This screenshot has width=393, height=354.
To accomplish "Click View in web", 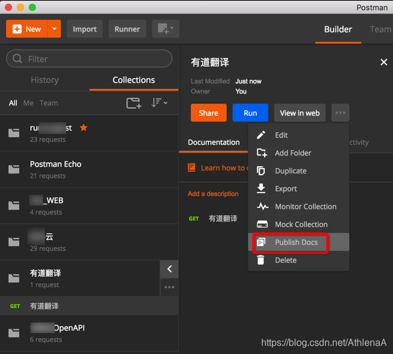I will pos(300,113).
